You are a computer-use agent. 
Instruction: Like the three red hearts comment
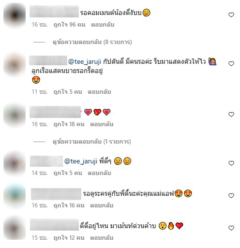[x=231, y=115]
